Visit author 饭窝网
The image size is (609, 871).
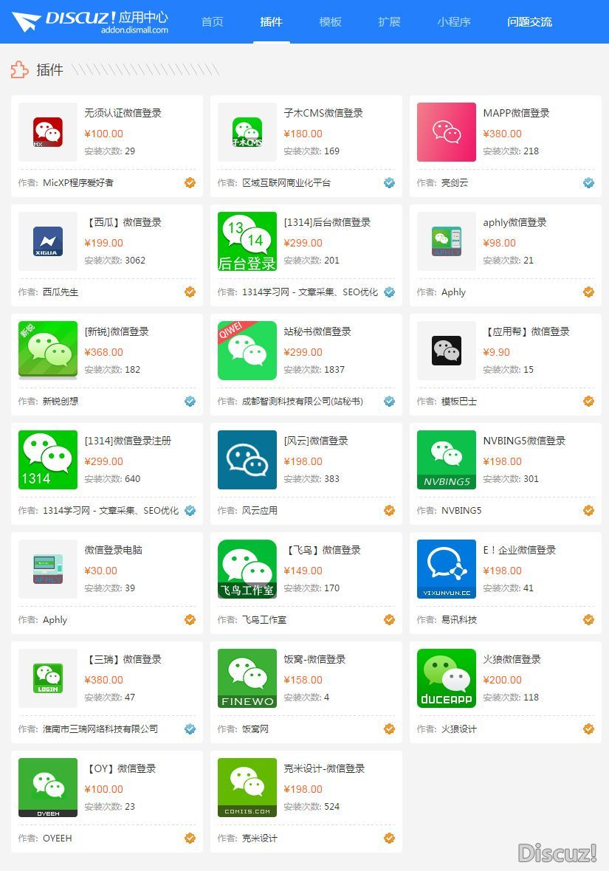[x=255, y=729]
